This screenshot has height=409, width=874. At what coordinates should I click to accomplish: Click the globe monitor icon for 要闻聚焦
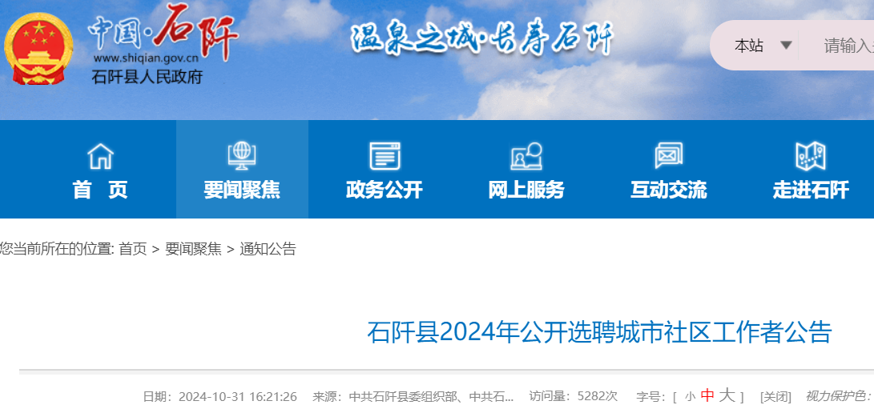pyautogui.click(x=242, y=155)
